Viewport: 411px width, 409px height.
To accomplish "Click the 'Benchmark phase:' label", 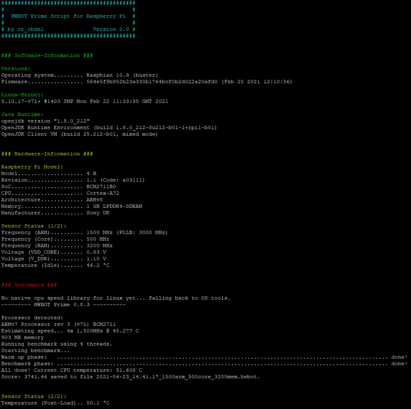I will tap(27, 364).
